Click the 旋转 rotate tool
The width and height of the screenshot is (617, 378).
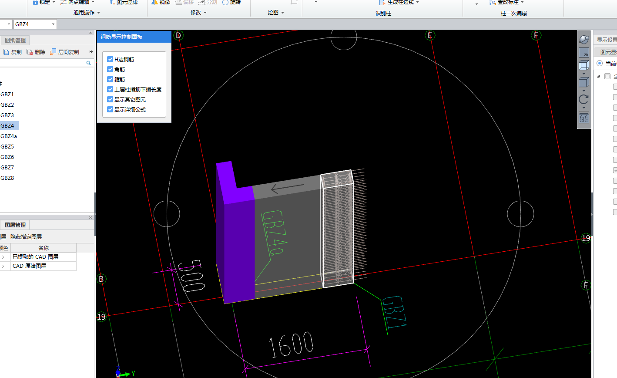231,2
